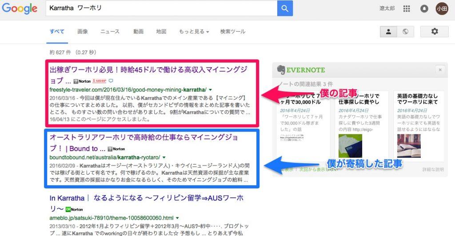The image size is (455, 236).
Task: Open Google notifications bell
Action: click(424, 8)
